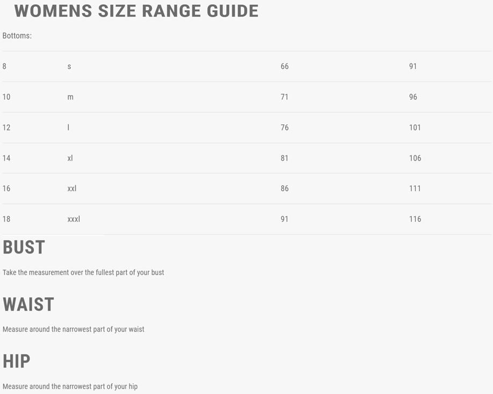Viewport: 493px width, 394px height.
Task: Click the 'm' size letter cell
Action: point(70,97)
